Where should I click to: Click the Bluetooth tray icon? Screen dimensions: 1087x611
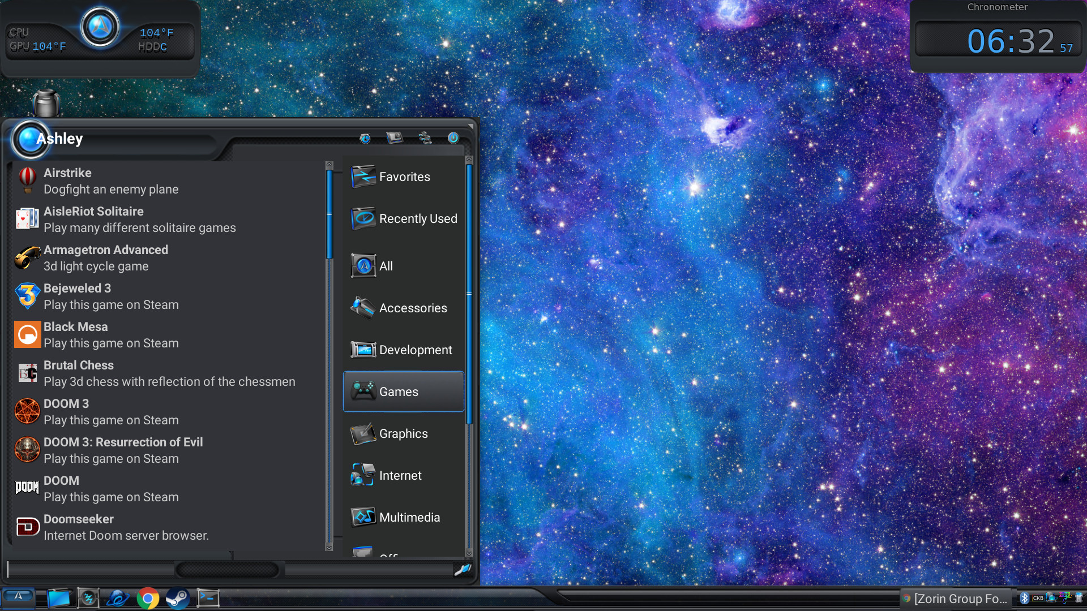(x=1024, y=598)
